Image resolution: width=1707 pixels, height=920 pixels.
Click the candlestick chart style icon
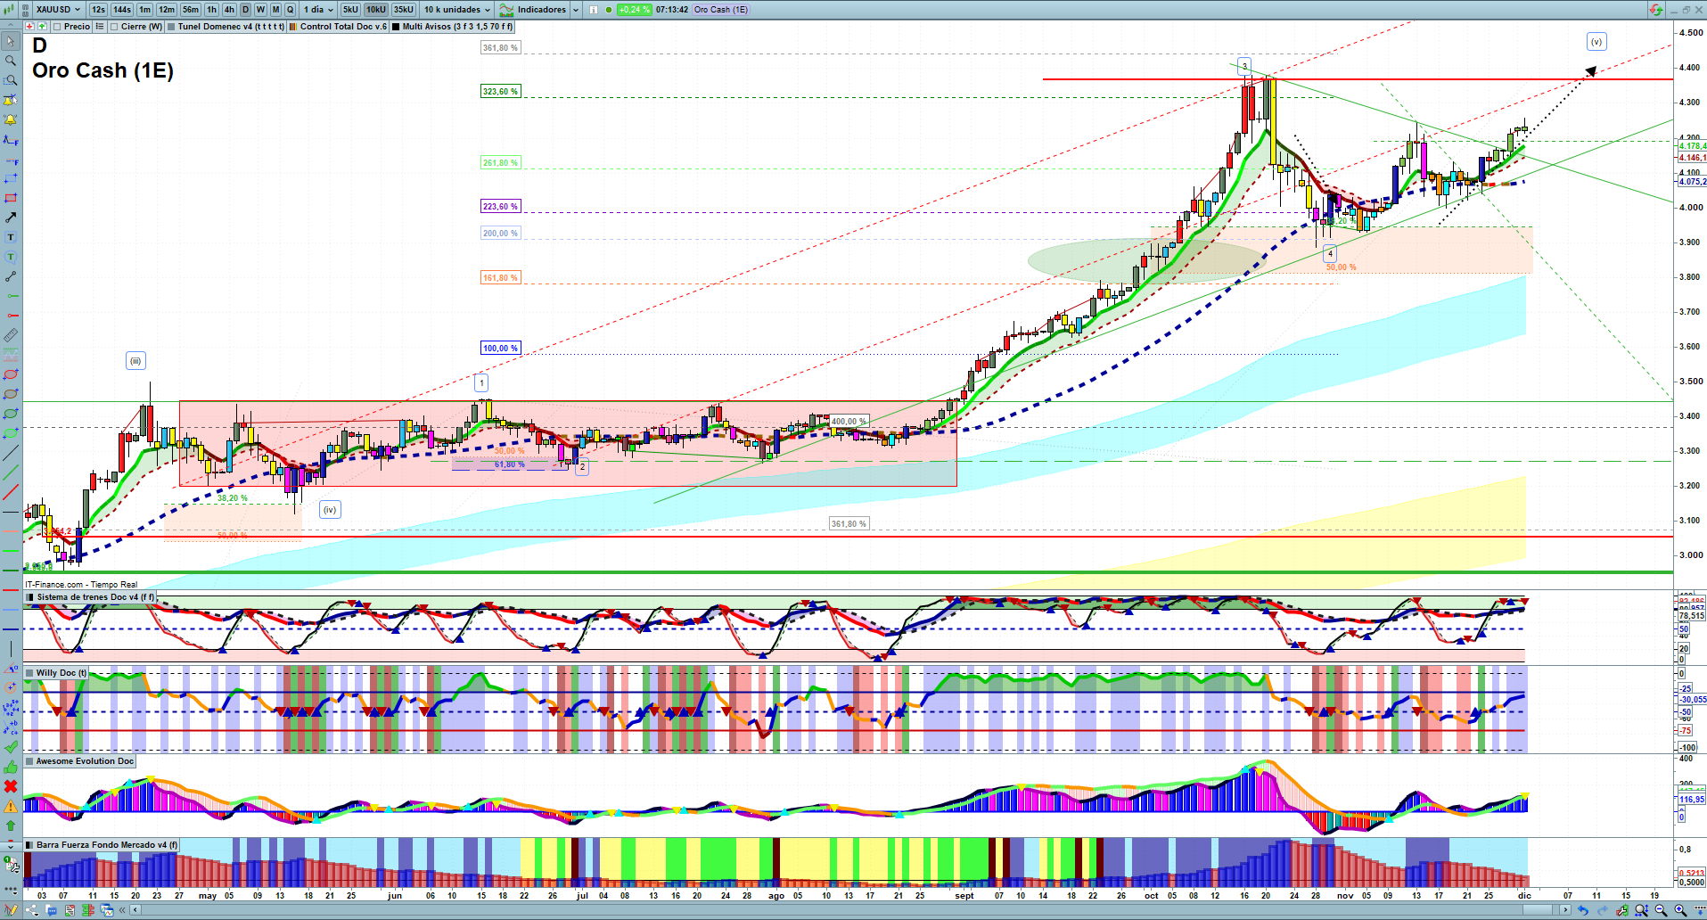pos(11,10)
